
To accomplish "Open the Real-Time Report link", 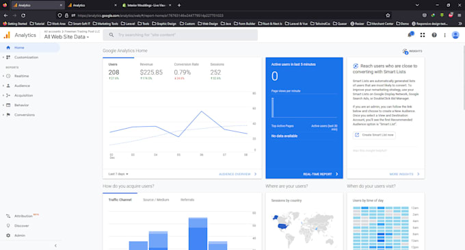I will [321, 174].
